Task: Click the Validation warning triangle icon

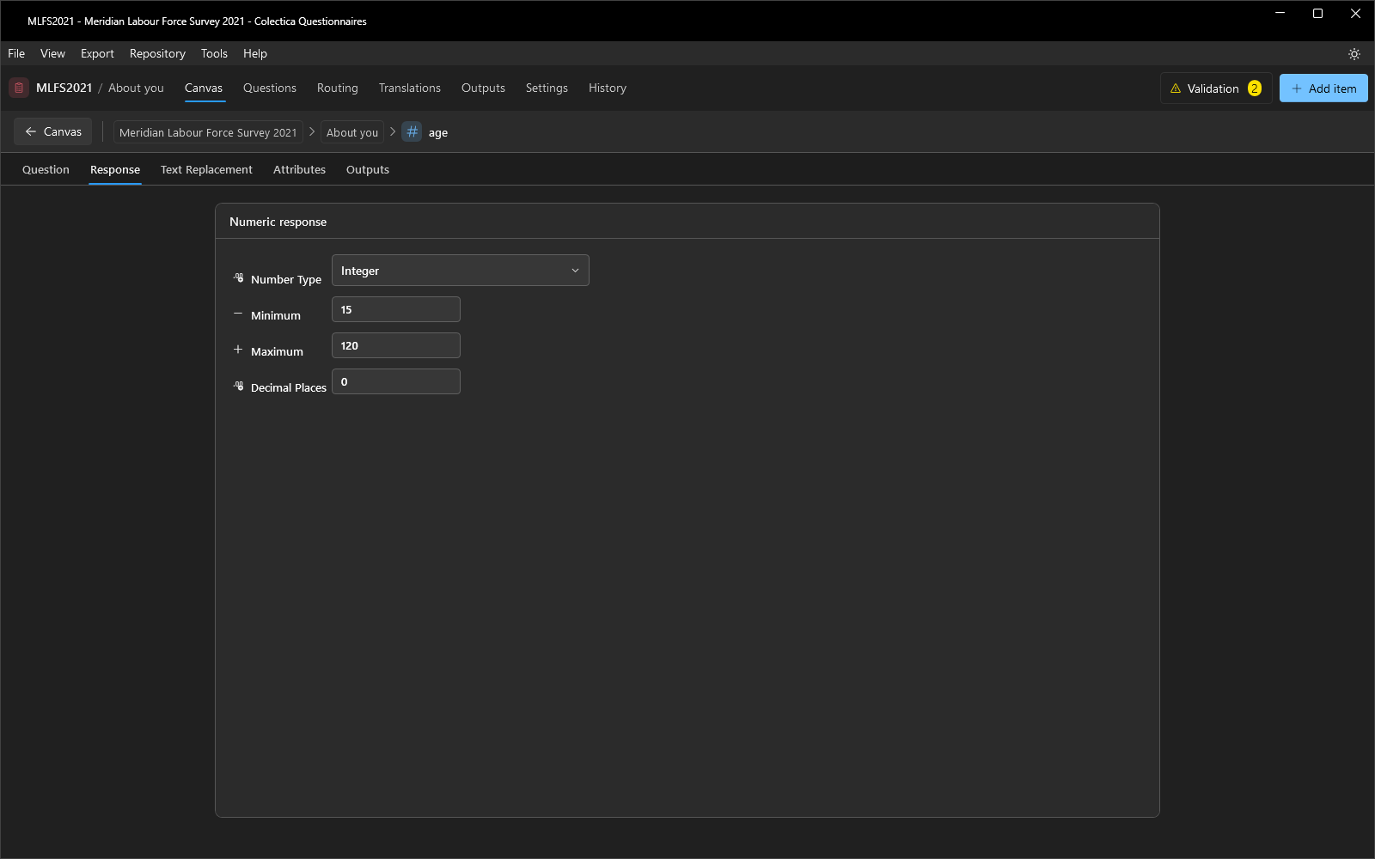Action: [1176, 88]
